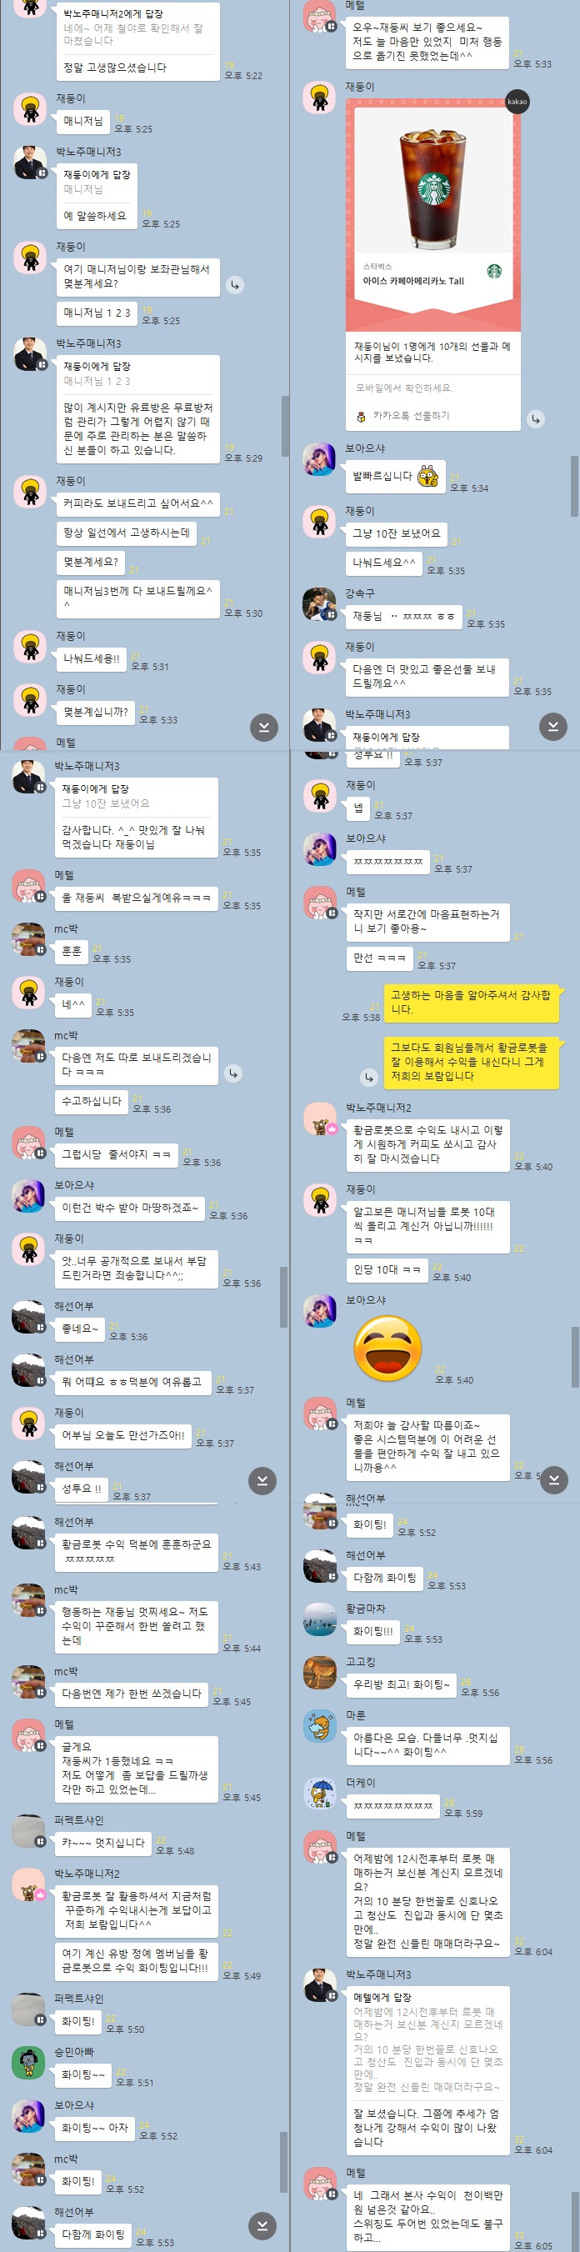The width and height of the screenshot is (580, 2252).
Task: Click forward arrow next to '다음엔 저도 따로 보내드리겠습니다'
Action: pos(232,1073)
